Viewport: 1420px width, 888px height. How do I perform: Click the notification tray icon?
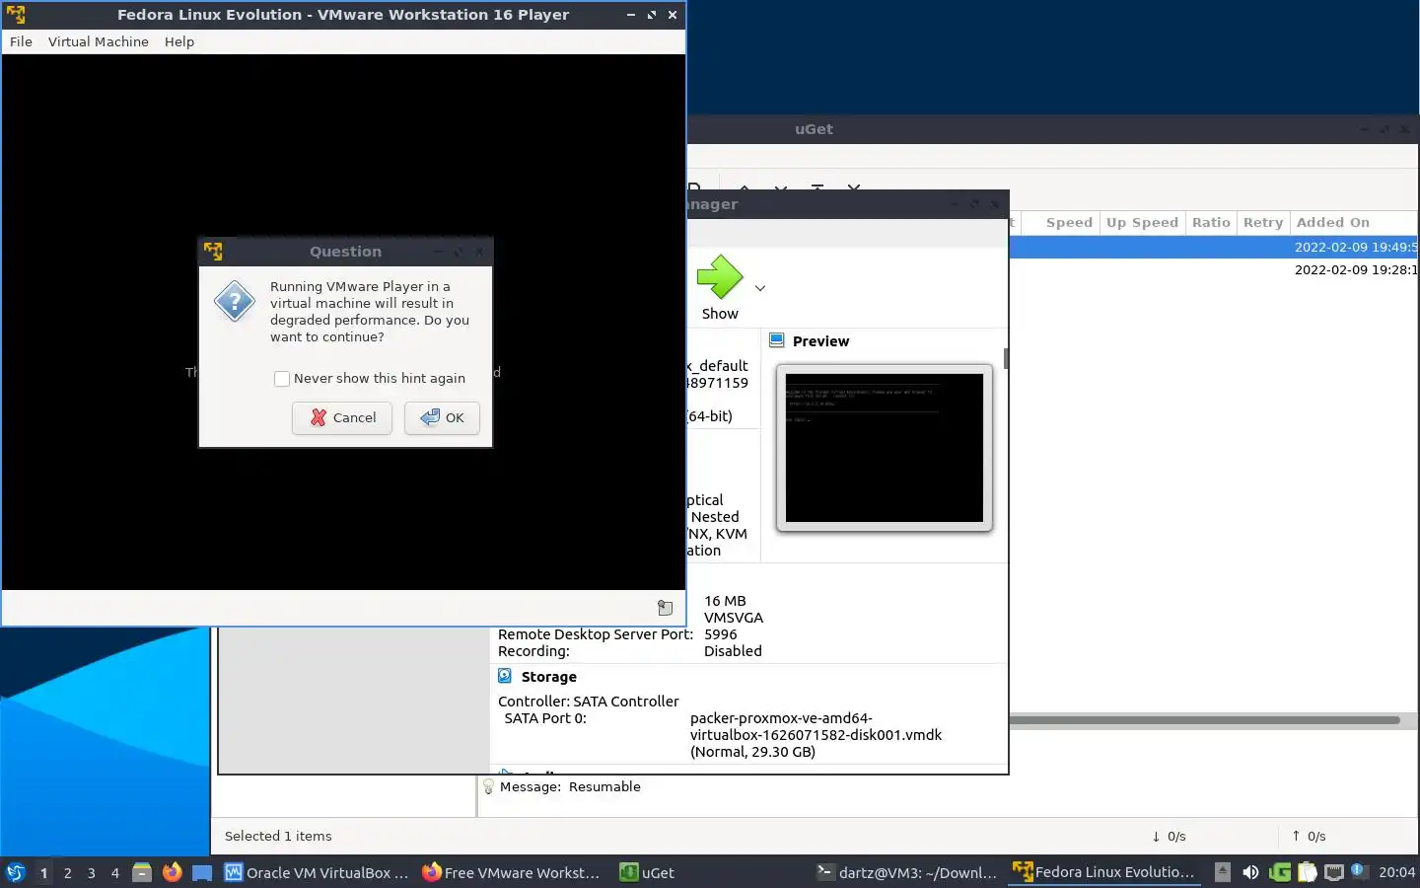coord(1358,870)
